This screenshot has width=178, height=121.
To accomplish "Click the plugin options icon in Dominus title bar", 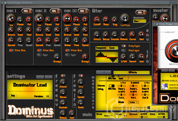I will [5, 2].
